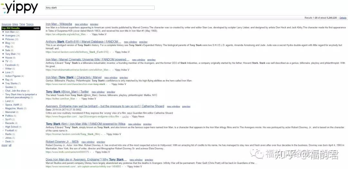Open Tony Stark (@Iron_Man) Twitter result
The image size is (348, 169).
[x=67, y=92]
